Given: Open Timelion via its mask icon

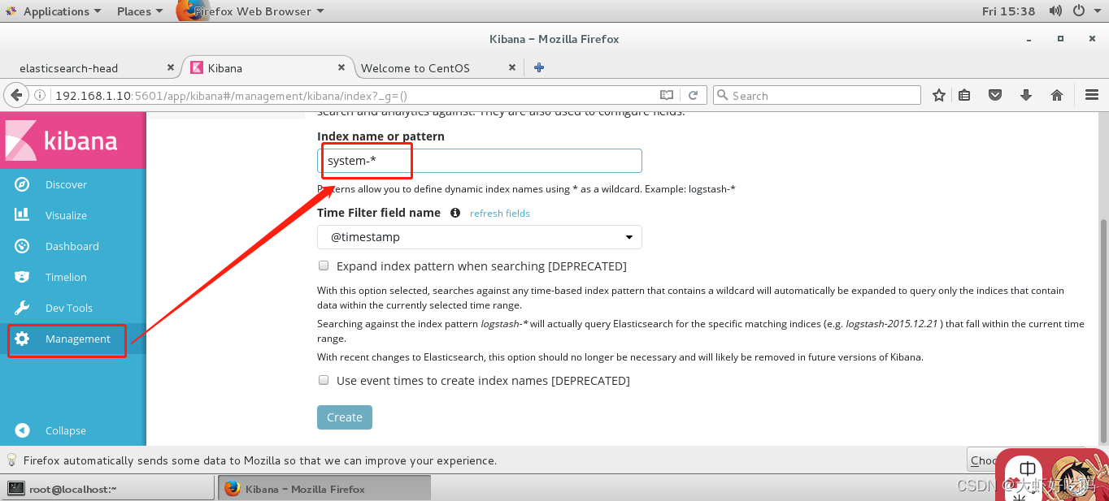Looking at the screenshot, I should click(22, 277).
